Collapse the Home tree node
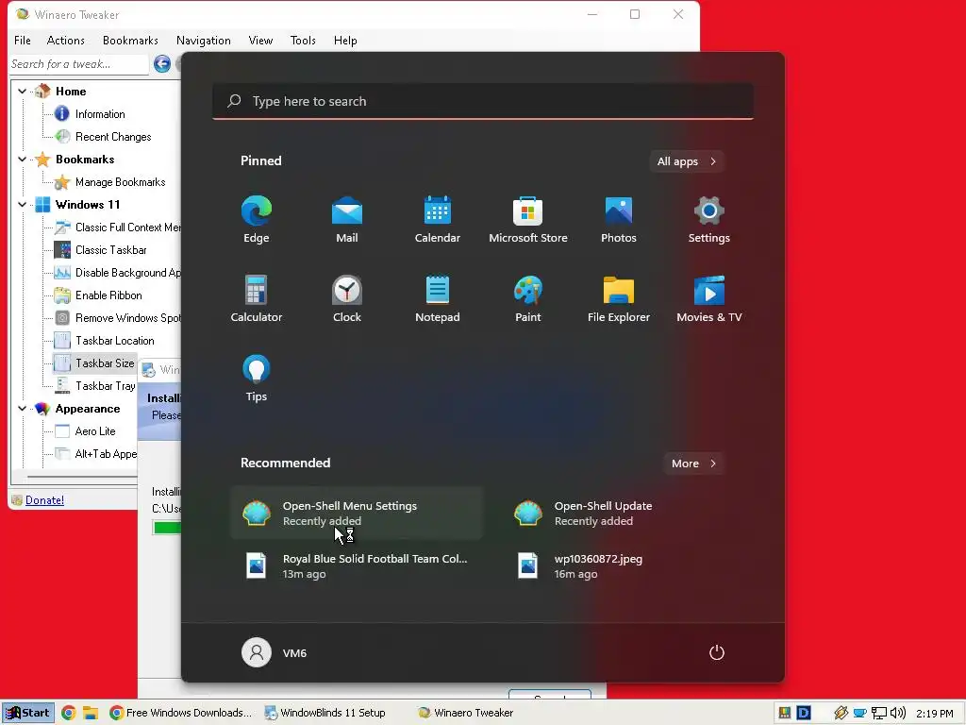Image resolution: width=966 pixels, height=725 pixels. (x=23, y=92)
